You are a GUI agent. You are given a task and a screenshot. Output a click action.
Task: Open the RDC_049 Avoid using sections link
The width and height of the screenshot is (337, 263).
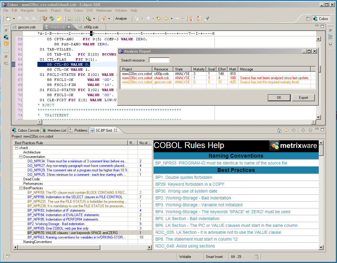tap(185, 246)
